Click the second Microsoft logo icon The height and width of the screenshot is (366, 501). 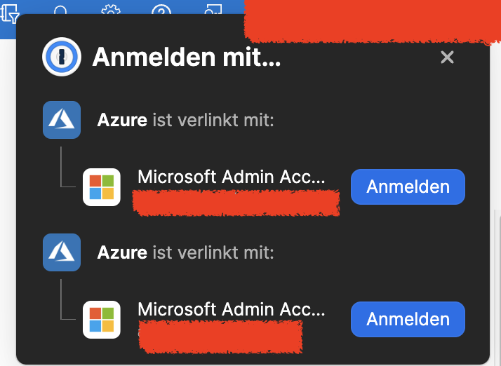click(102, 319)
